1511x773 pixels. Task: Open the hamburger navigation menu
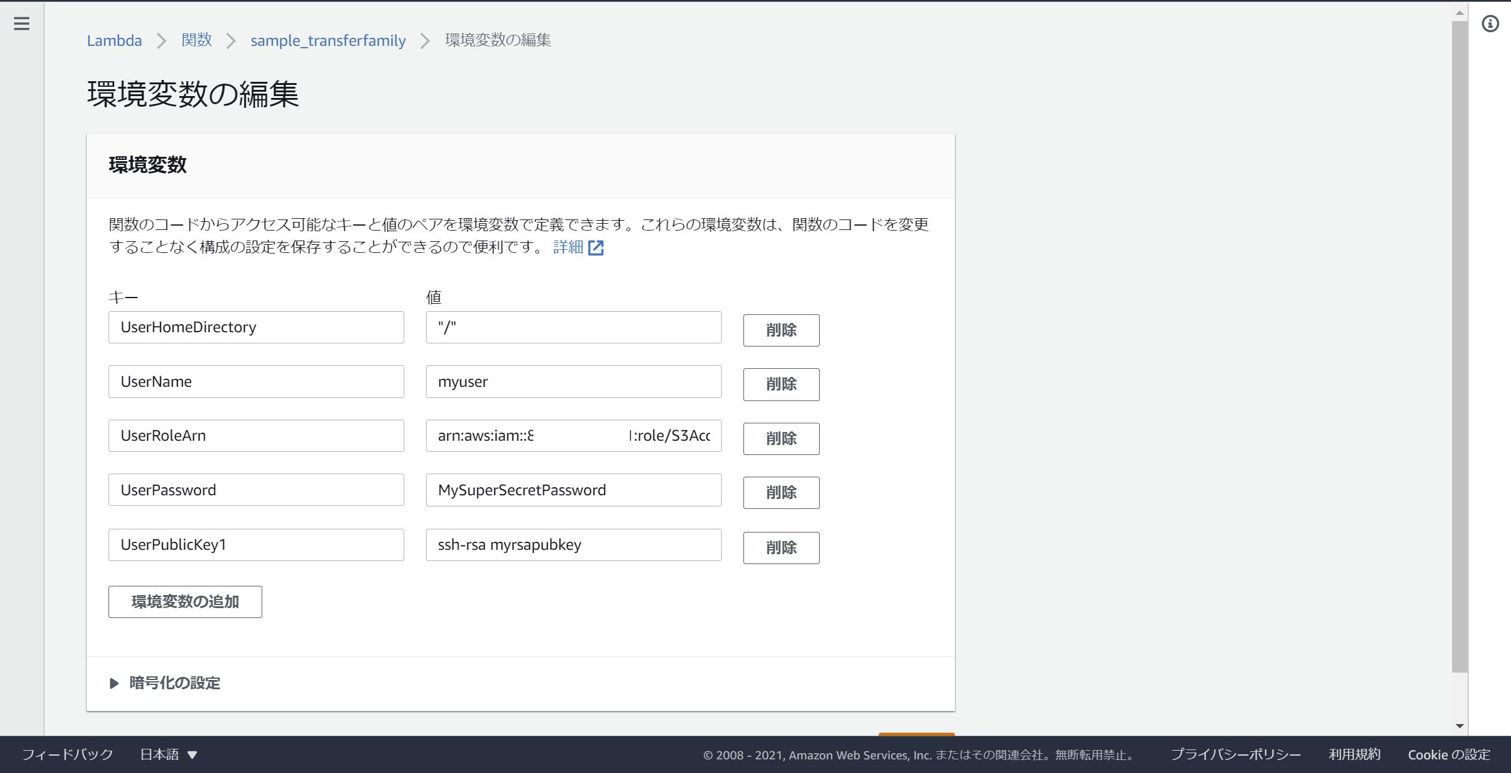tap(22, 24)
